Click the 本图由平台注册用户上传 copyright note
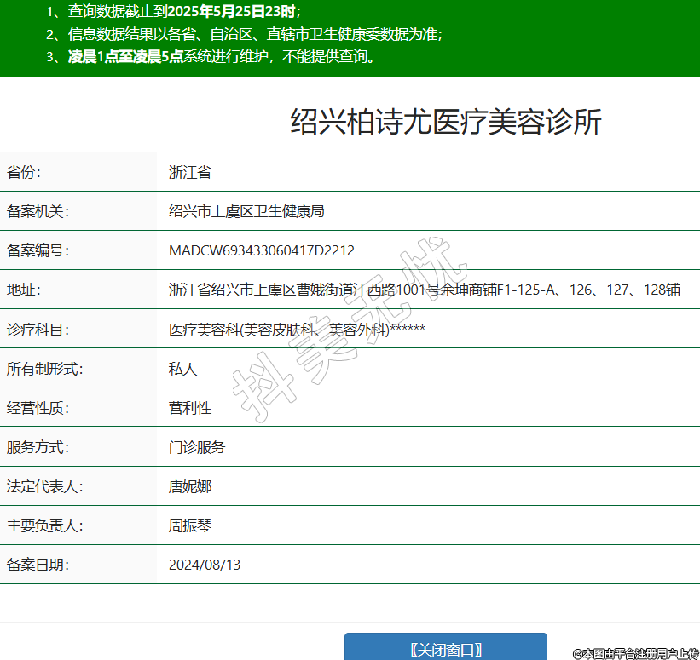Image resolution: width=700 pixels, height=660 pixels. pyautogui.click(x=635, y=653)
